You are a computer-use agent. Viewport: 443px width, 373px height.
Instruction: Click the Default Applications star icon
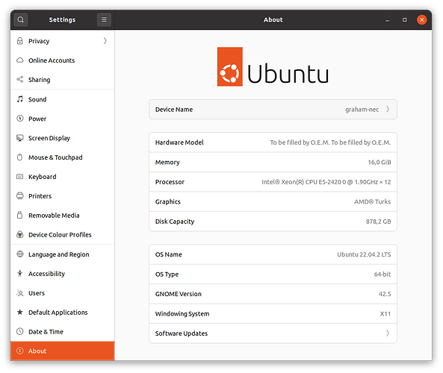click(x=19, y=312)
